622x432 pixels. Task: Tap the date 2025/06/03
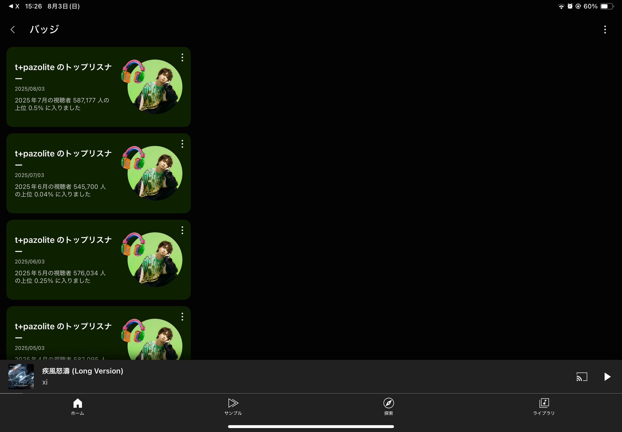click(30, 262)
